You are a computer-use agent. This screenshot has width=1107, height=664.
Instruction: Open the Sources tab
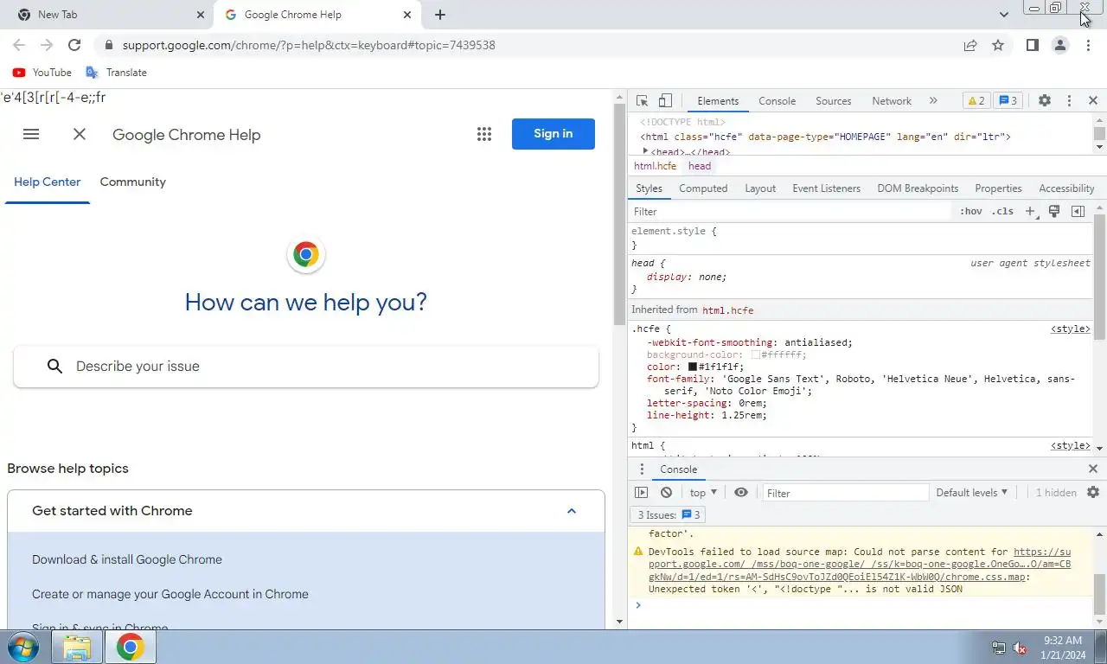[833, 101]
